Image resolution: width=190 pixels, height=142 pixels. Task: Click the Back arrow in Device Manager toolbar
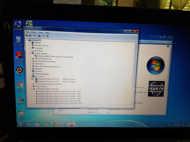[27, 35]
